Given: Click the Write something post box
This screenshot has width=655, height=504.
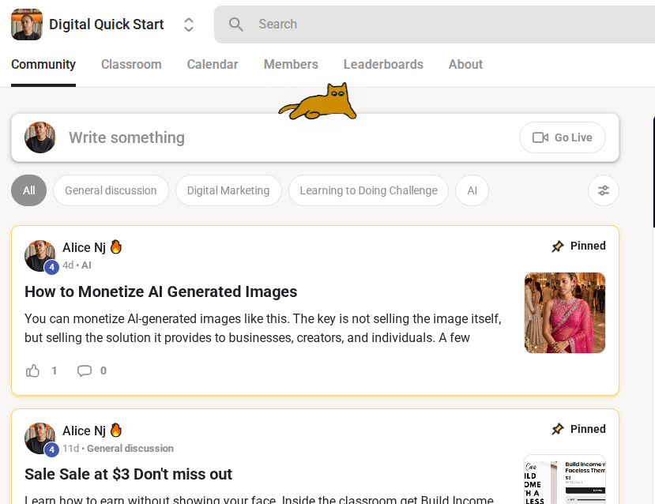Looking at the screenshot, I should pyautogui.click(x=315, y=137).
